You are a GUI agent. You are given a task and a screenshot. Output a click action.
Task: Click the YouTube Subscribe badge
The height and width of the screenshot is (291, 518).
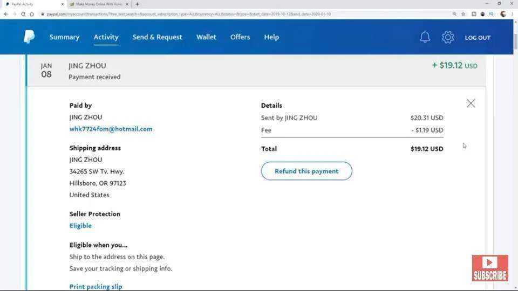click(490, 268)
